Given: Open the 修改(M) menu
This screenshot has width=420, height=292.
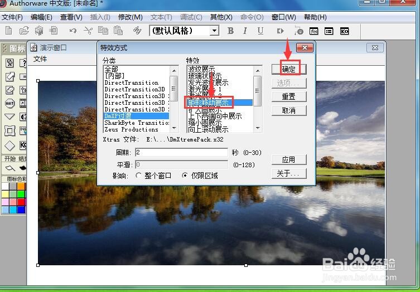Looking at the screenshot, I should (x=131, y=17).
